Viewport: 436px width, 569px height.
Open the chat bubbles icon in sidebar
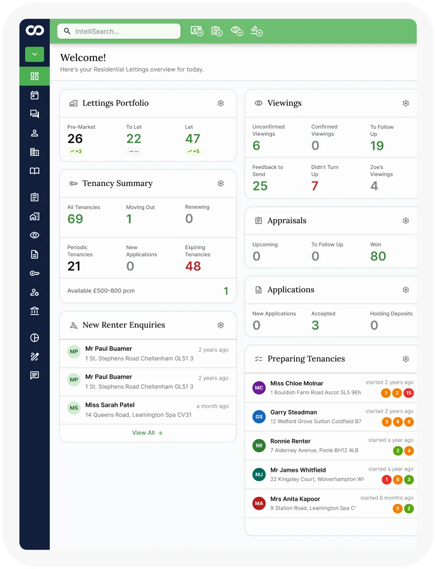(35, 114)
